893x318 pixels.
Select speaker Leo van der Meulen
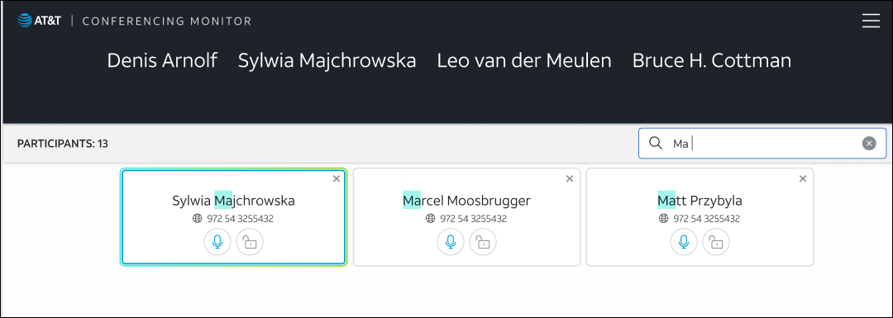pyautogui.click(x=524, y=60)
